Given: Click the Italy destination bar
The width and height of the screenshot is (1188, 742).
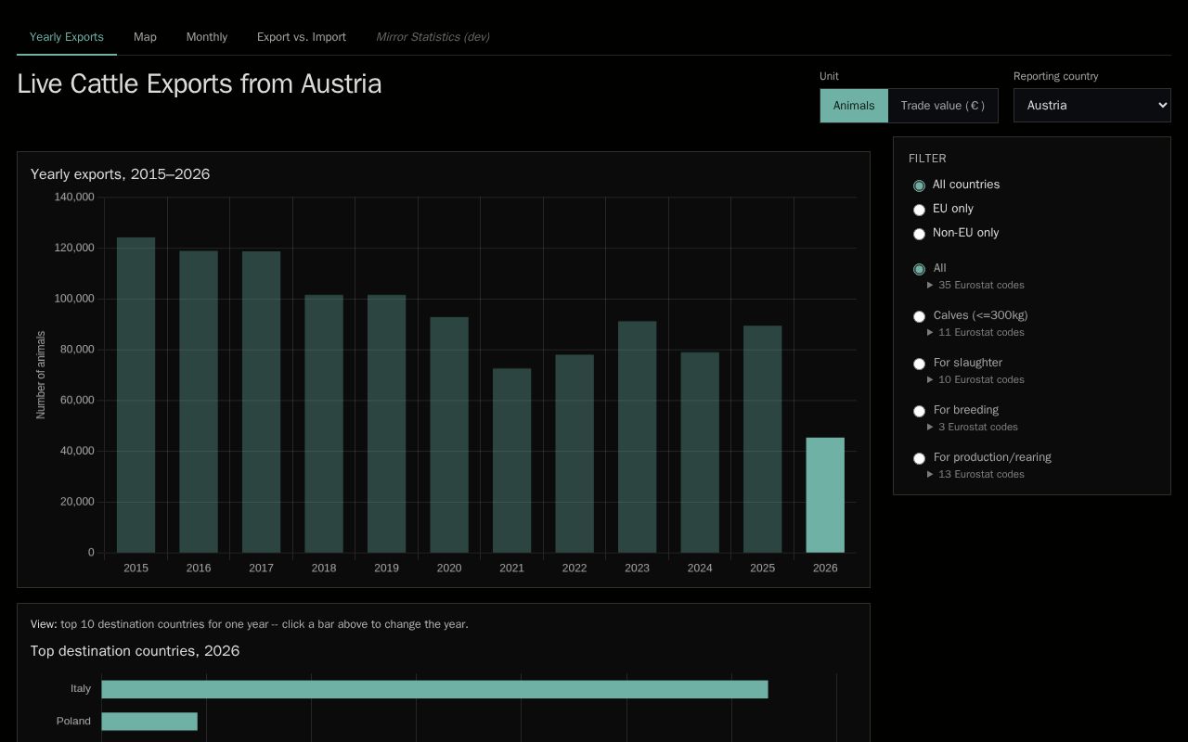Looking at the screenshot, I should (x=434, y=689).
